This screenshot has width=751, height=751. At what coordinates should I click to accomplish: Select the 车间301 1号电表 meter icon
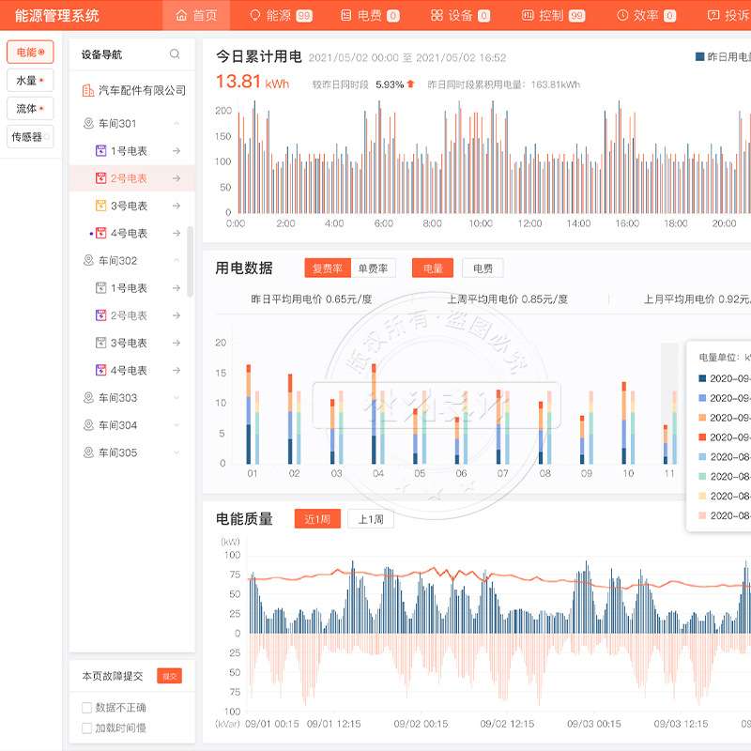click(x=100, y=151)
